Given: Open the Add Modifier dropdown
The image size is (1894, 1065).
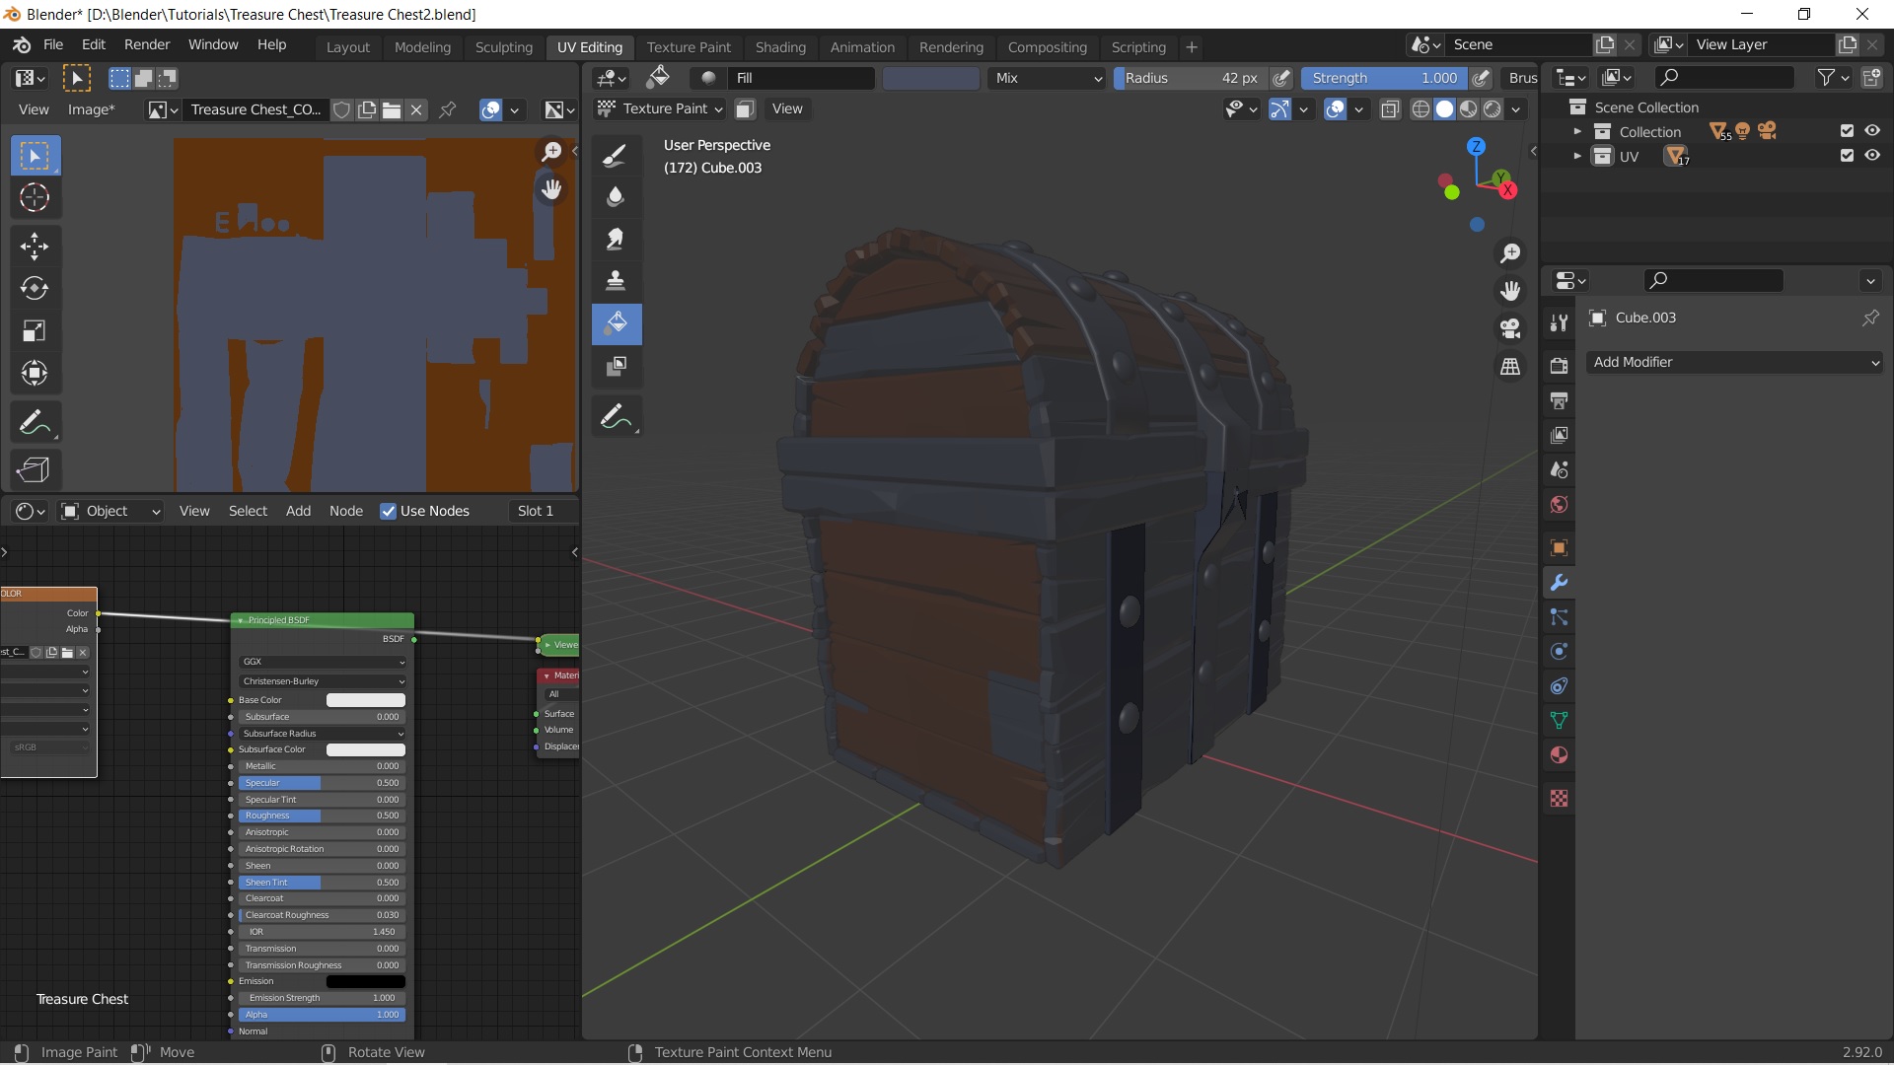Looking at the screenshot, I should (x=1734, y=362).
